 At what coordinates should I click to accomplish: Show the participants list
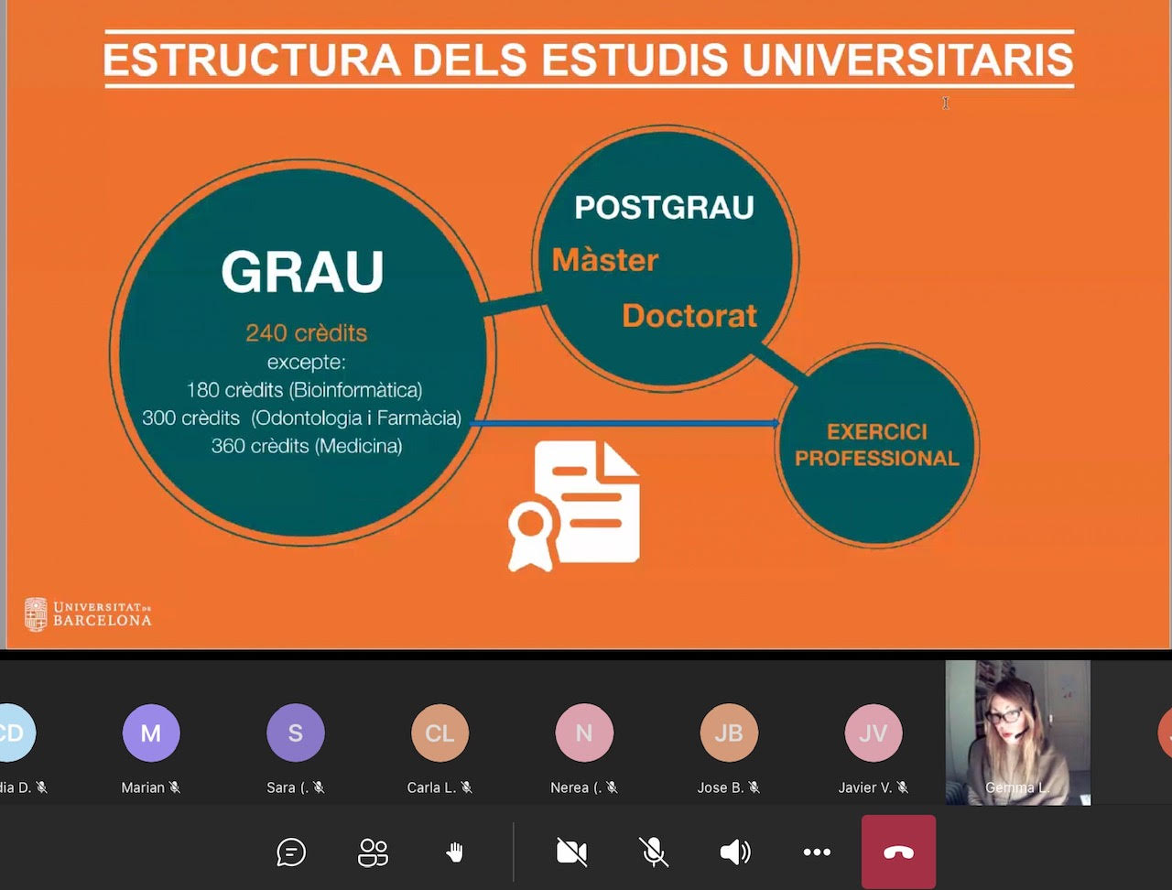373,852
